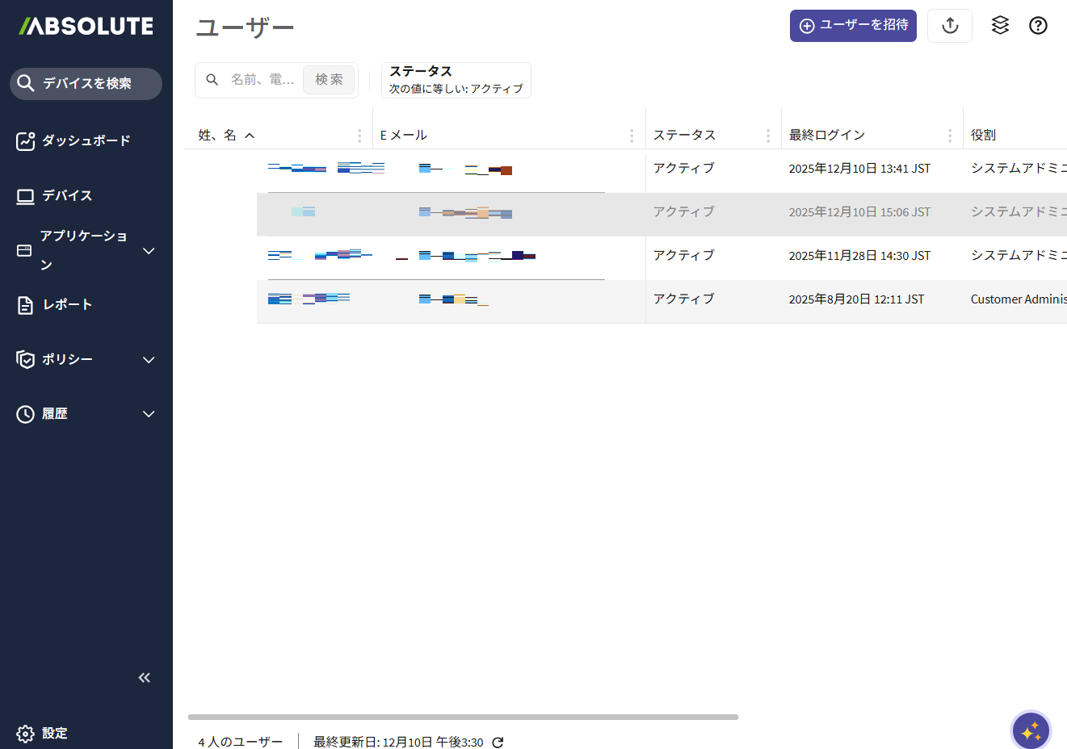Expand the 履歴 sidebar section
1067x749 pixels.
tap(149, 414)
